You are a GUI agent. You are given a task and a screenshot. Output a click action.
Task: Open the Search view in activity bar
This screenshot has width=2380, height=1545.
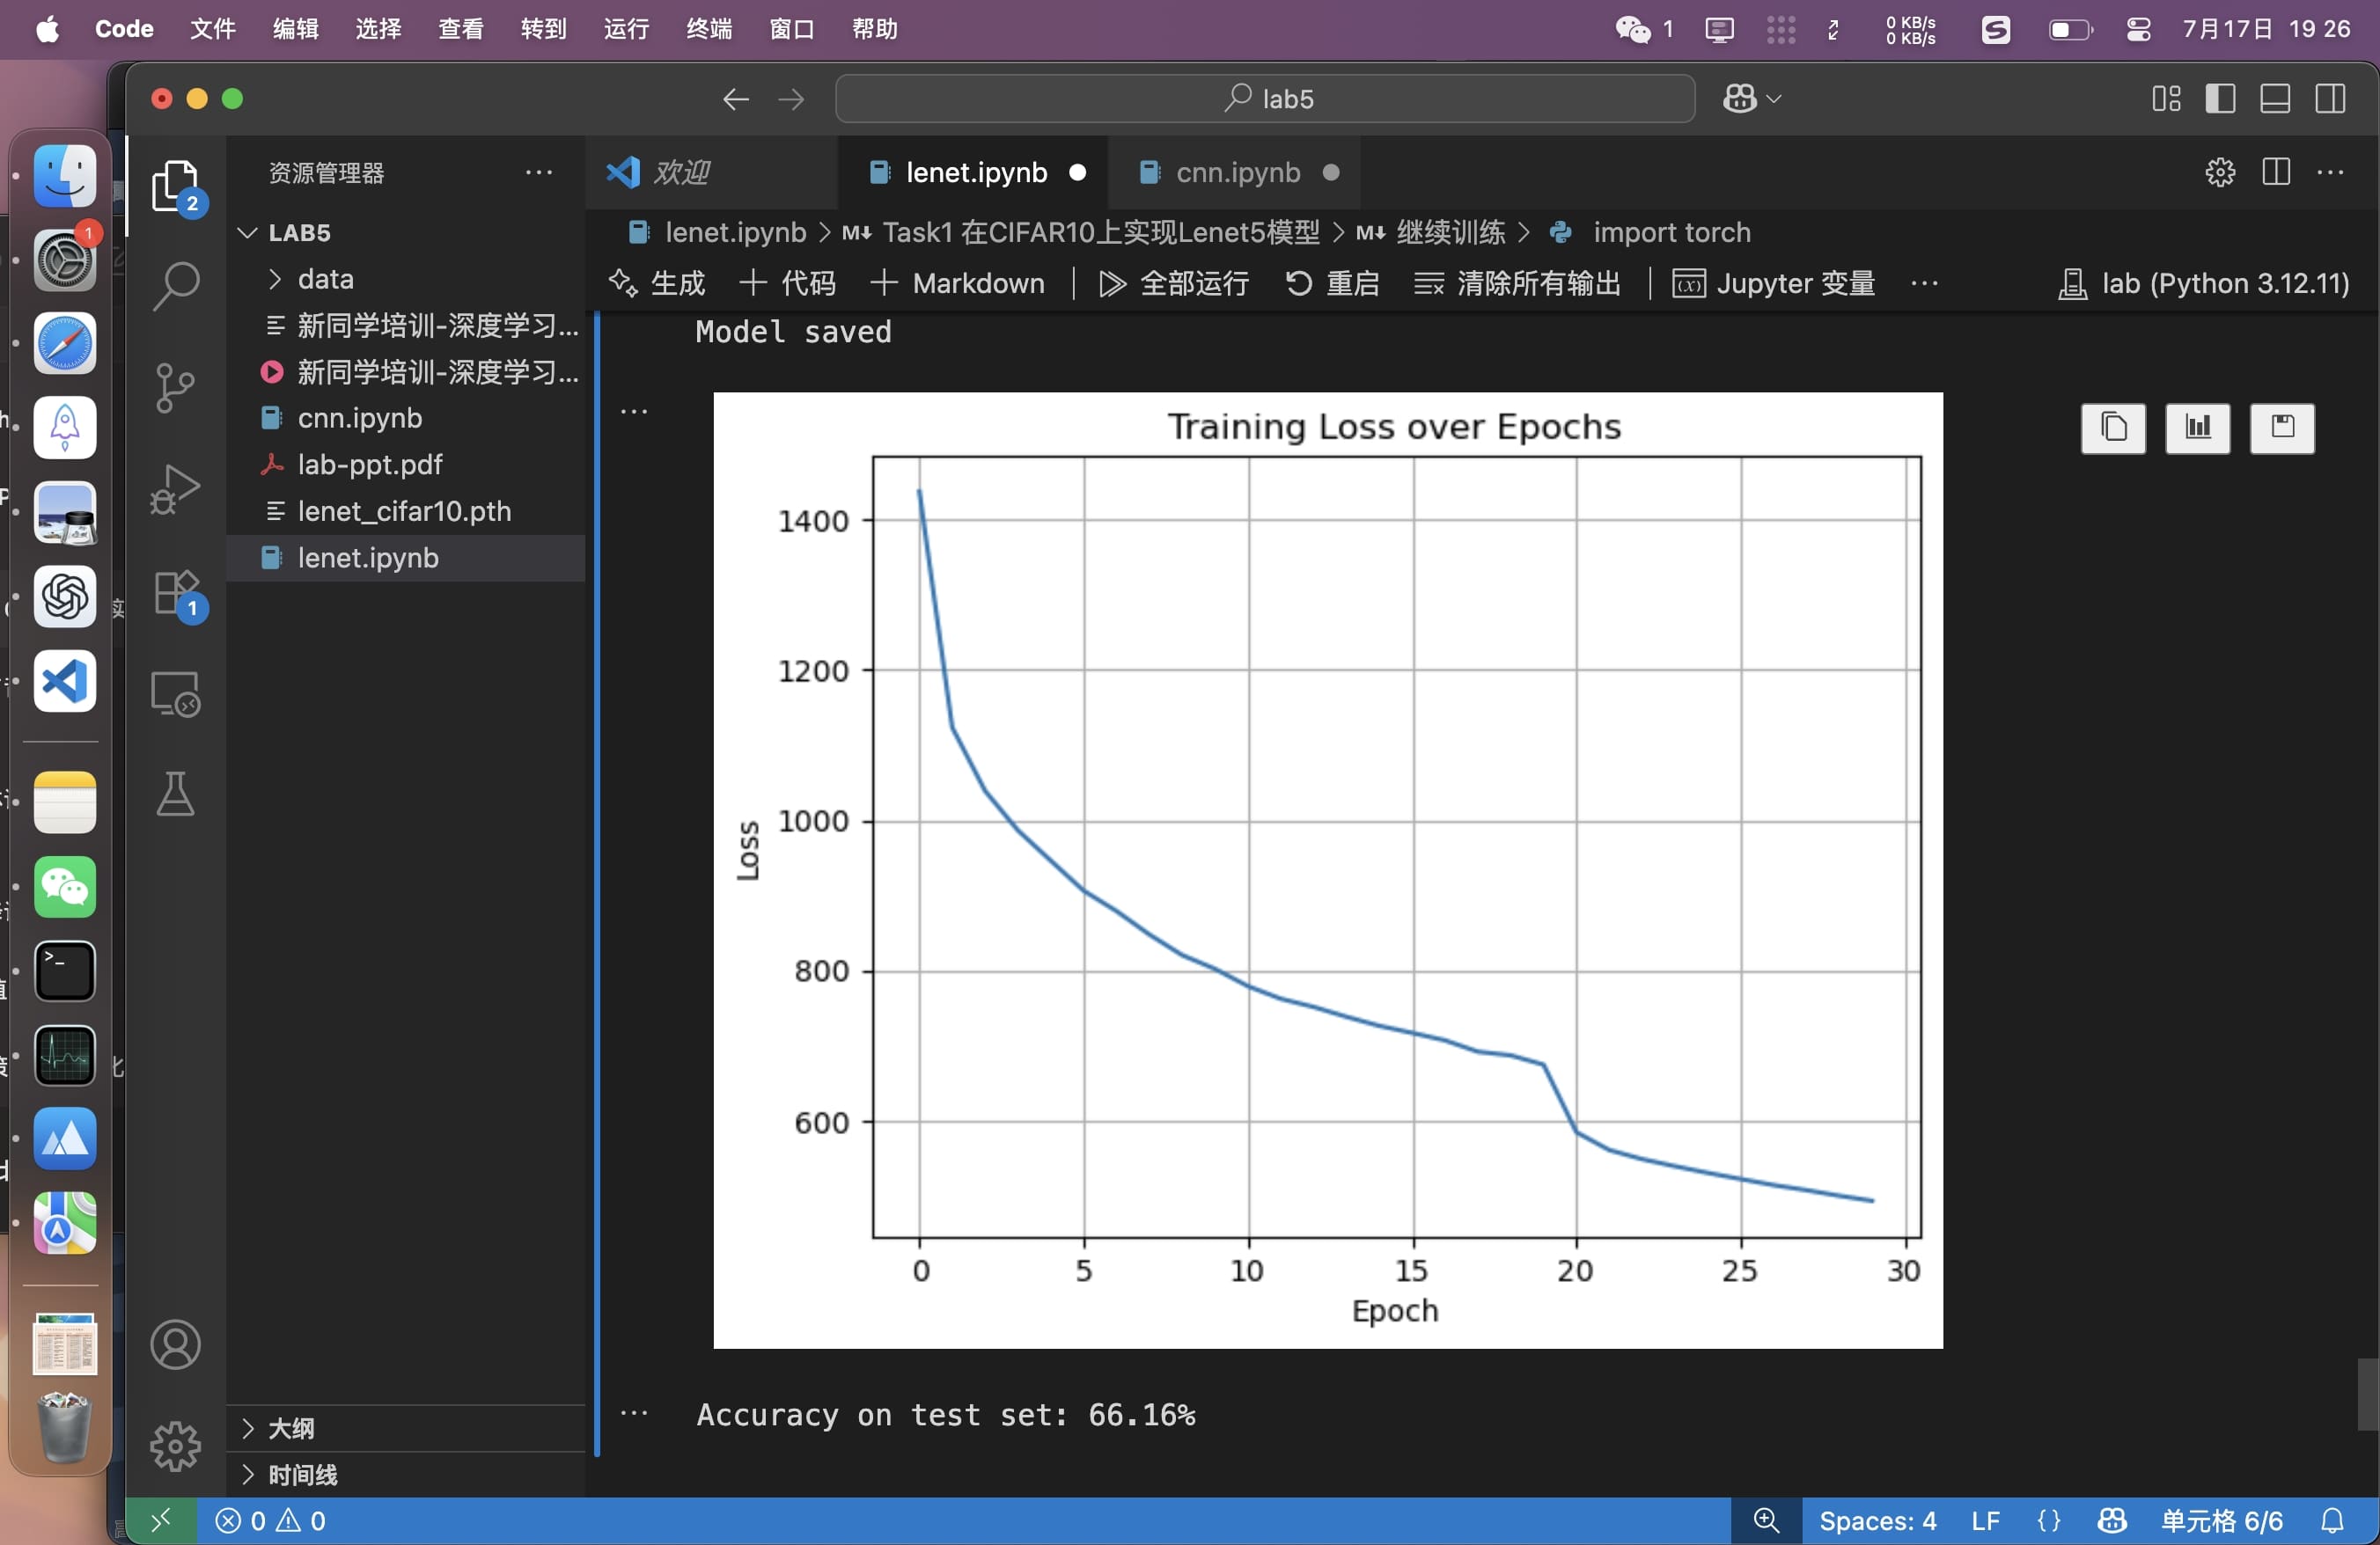(175, 286)
